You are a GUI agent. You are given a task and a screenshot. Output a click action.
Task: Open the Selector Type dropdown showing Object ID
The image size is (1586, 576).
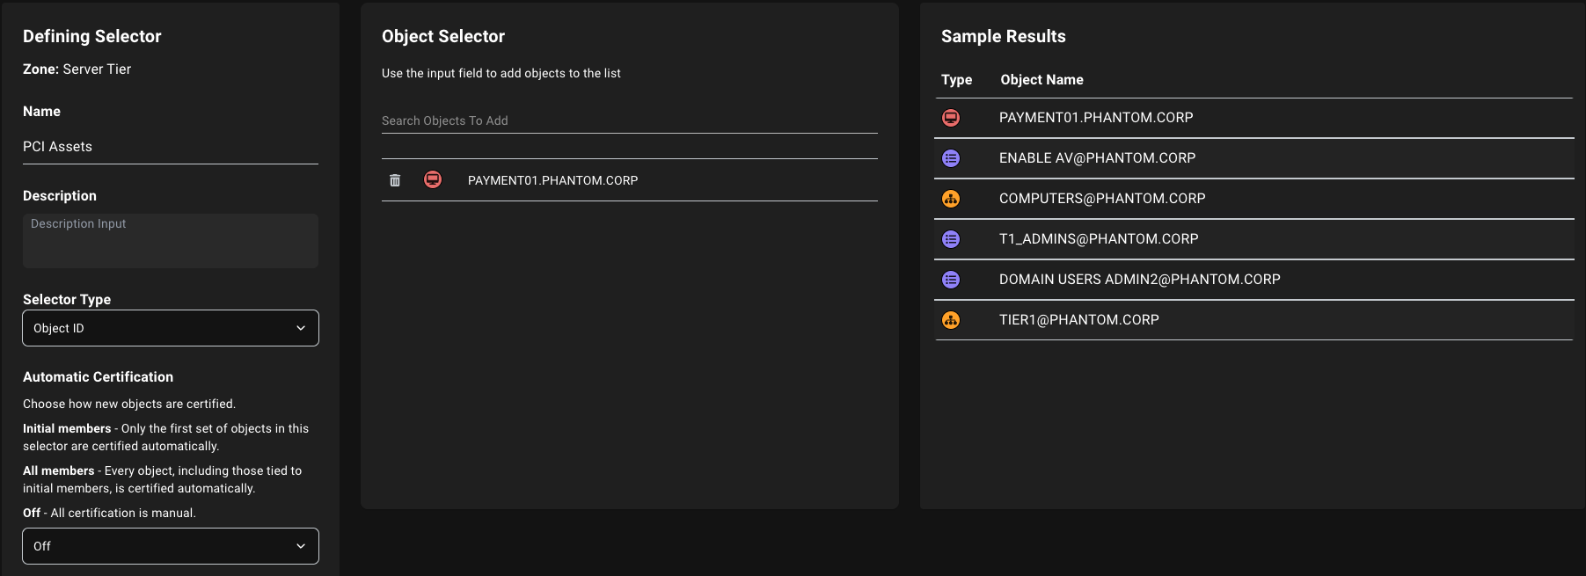(x=171, y=328)
